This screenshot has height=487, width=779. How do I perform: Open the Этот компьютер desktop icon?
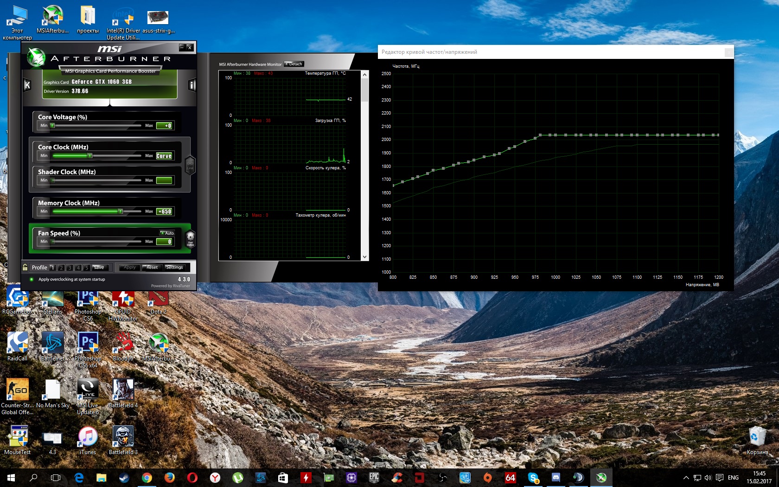(x=17, y=23)
